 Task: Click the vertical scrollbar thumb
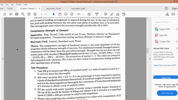pos(148,51)
